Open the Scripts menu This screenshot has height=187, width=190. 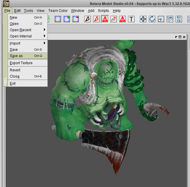coord(103,11)
